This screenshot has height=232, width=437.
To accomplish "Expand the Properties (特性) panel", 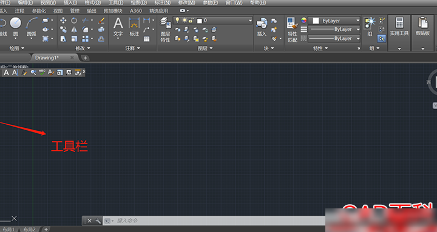I will pyautogui.click(x=320, y=48).
